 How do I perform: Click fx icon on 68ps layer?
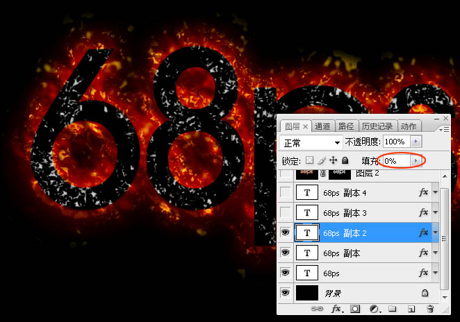click(423, 273)
